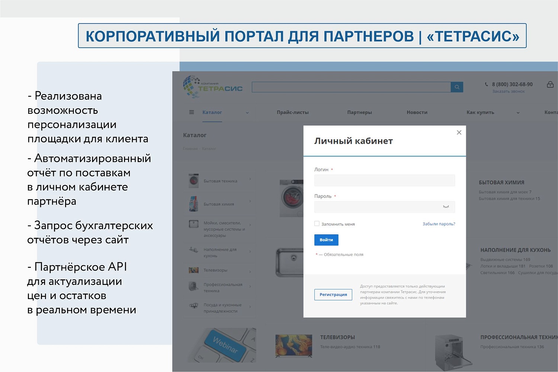Image resolution: width=558 pixels, height=372 pixels.
Task: Expand Посуда и кухонные принадлежности chevron
Action: (250, 307)
